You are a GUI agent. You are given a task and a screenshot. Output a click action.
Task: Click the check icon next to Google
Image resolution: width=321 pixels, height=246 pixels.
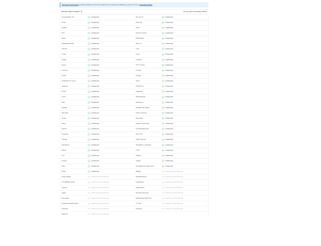[x=163, y=76]
